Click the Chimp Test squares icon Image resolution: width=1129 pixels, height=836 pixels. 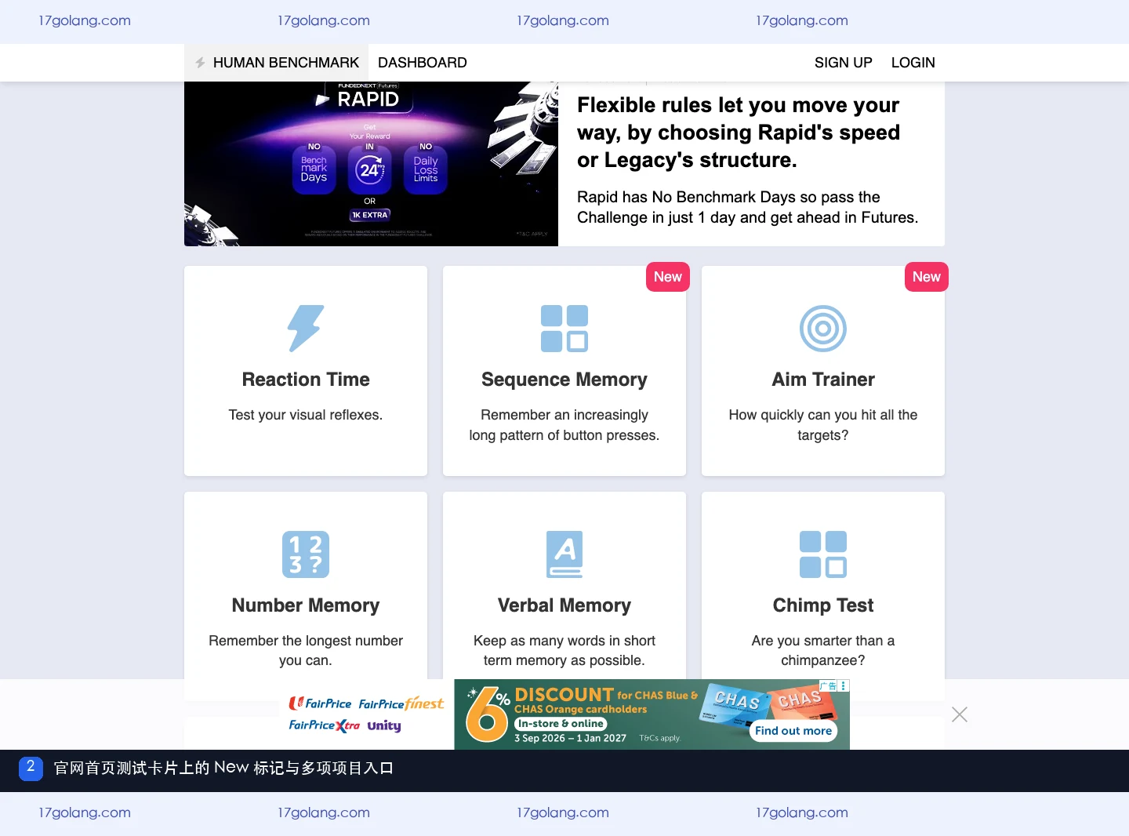(x=823, y=554)
